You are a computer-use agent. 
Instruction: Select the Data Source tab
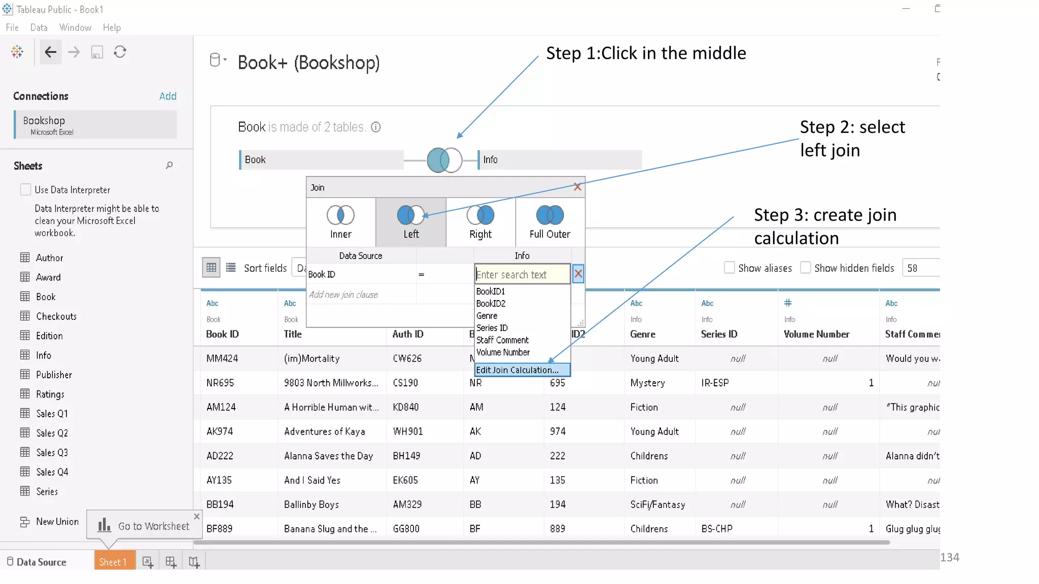(x=37, y=562)
